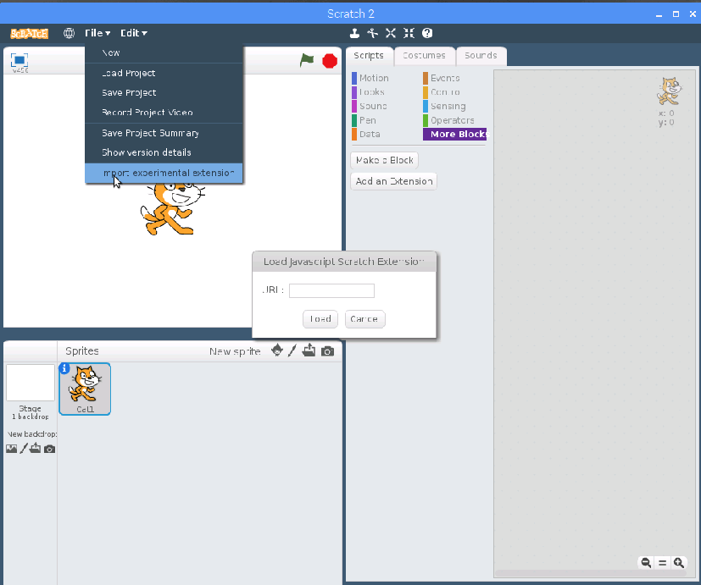Screen dimensions: 701x585
Task: Select Save Project menu item
Action: [x=164, y=93]
